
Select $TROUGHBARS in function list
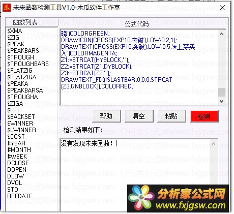tap(28, 64)
